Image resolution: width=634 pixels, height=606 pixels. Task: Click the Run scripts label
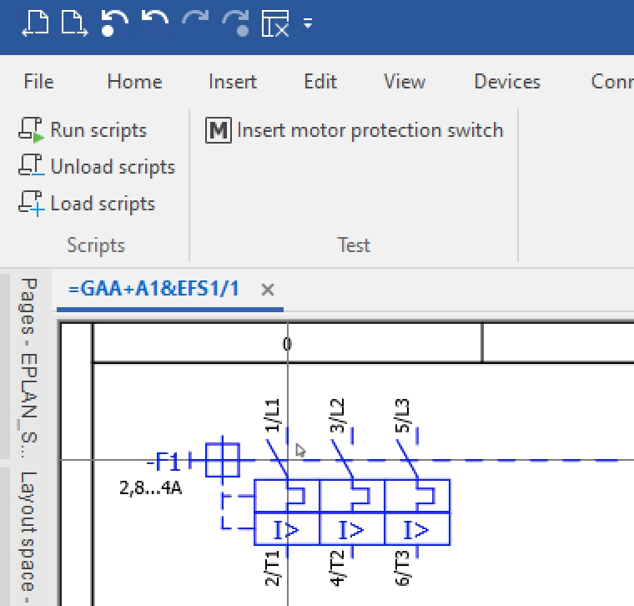coord(98,130)
